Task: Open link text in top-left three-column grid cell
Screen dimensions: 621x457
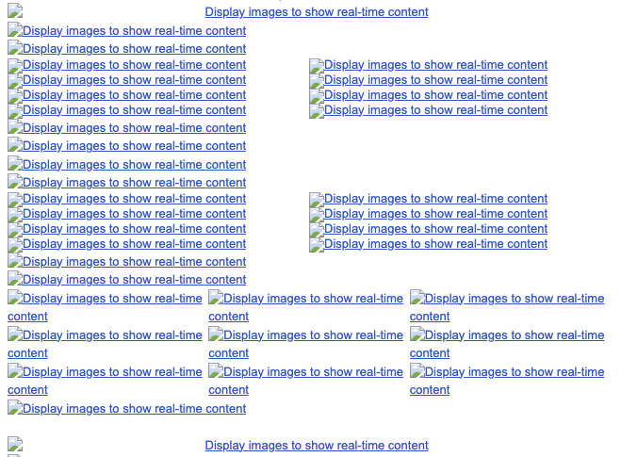Action: click(x=112, y=299)
